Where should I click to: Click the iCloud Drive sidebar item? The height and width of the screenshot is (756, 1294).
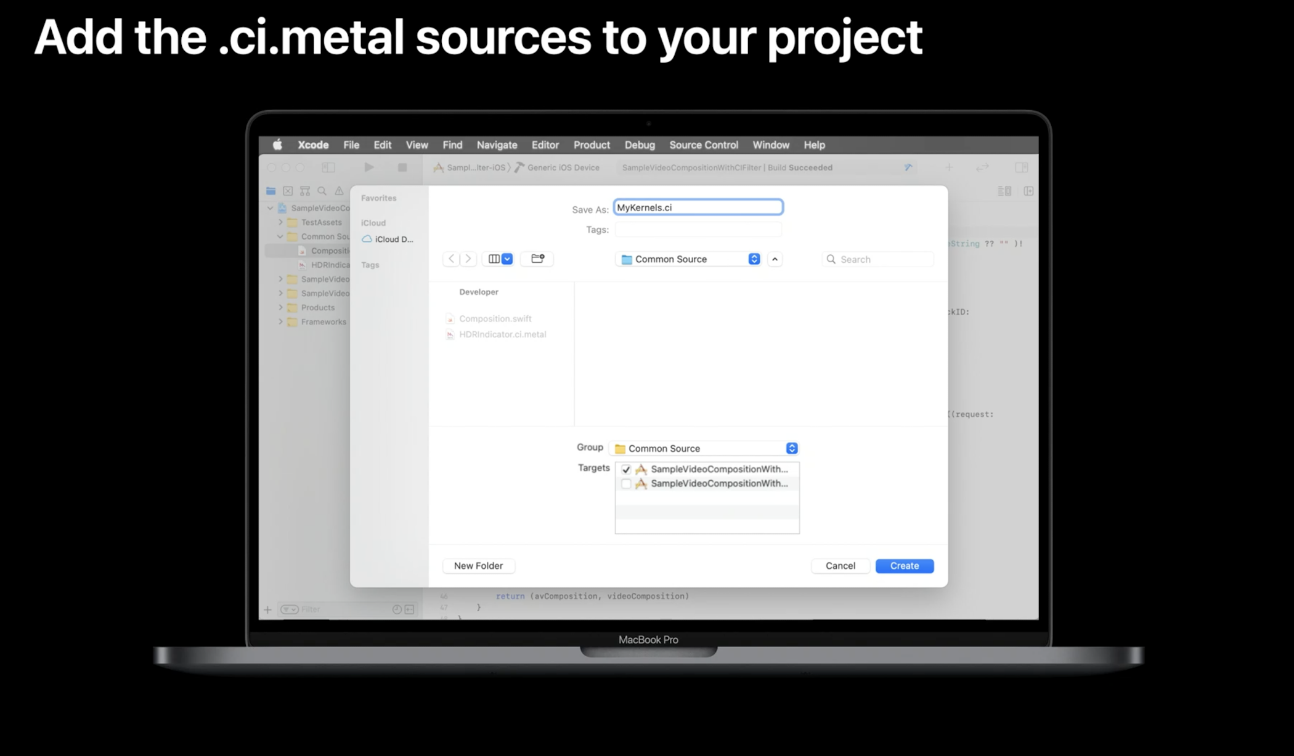pos(388,239)
